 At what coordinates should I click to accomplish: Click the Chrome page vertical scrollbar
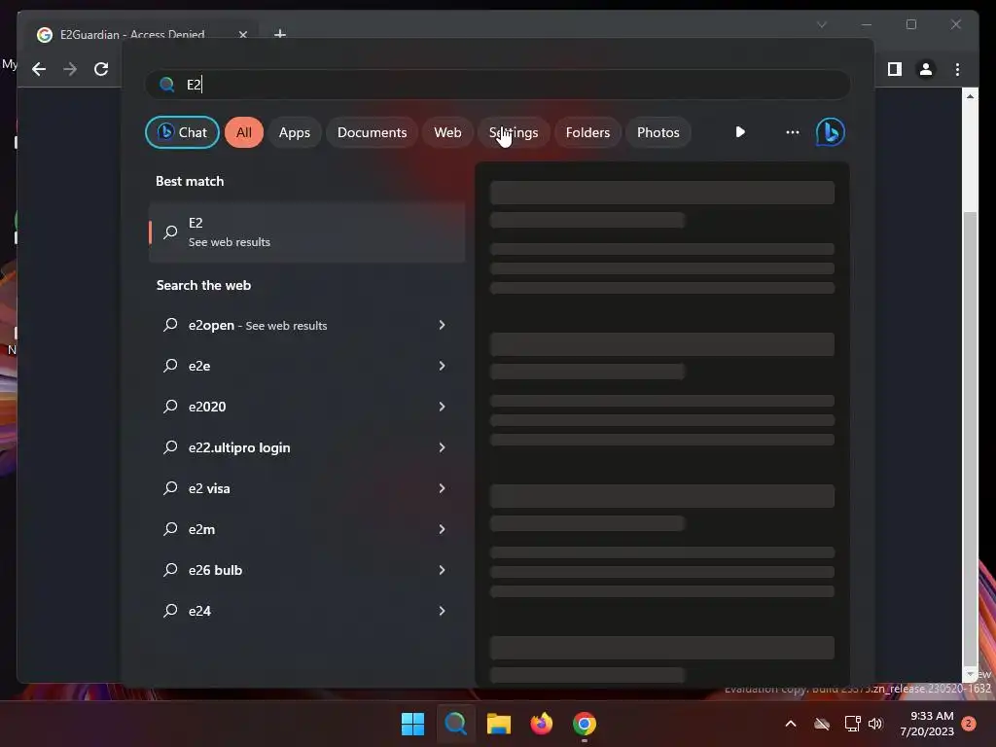click(x=970, y=439)
